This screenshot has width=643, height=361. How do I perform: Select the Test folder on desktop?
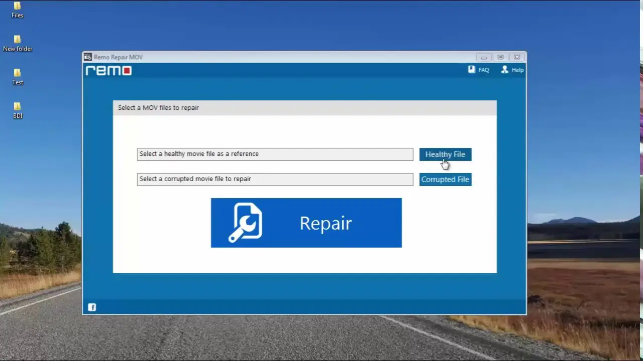(18, 77)
